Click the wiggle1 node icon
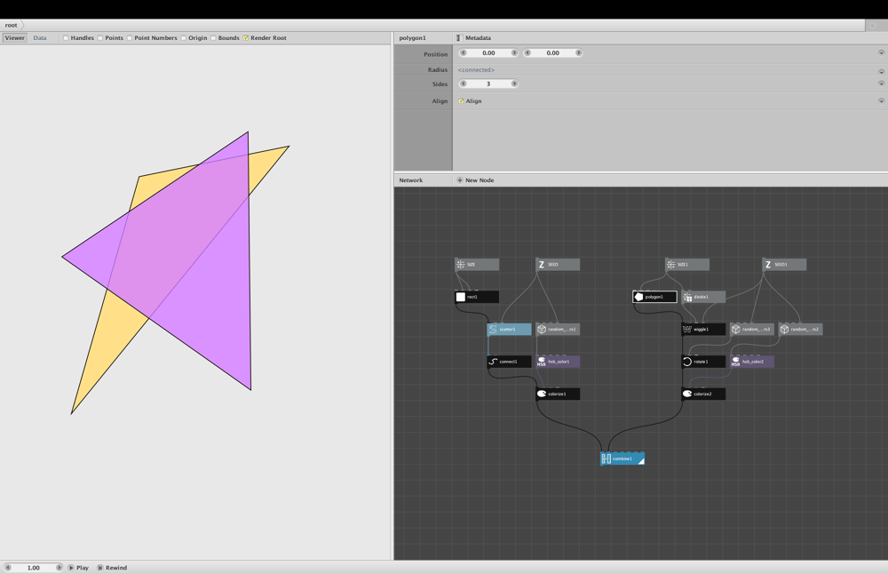The image size is (888, 574). coord(687,330)
